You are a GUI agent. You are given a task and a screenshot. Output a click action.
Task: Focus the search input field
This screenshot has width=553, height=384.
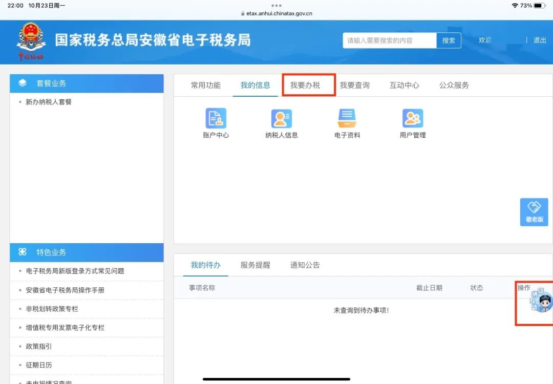point(390,40)
